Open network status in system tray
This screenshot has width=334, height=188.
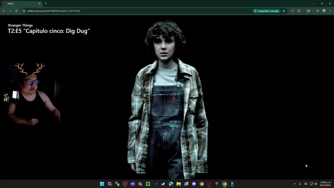tap(311, 184)
